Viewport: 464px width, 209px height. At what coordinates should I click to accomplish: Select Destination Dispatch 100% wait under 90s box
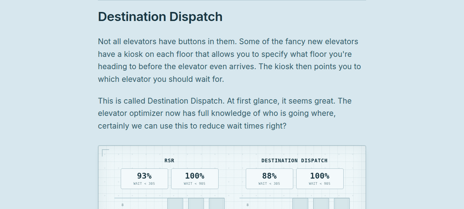coord(320,179)
